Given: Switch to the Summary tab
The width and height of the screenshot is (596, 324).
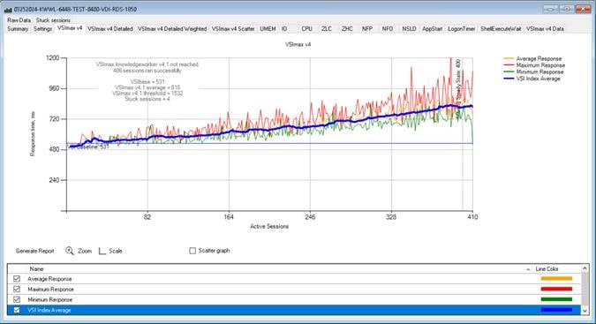Looking at the screenshot, I should coord(18,29).
